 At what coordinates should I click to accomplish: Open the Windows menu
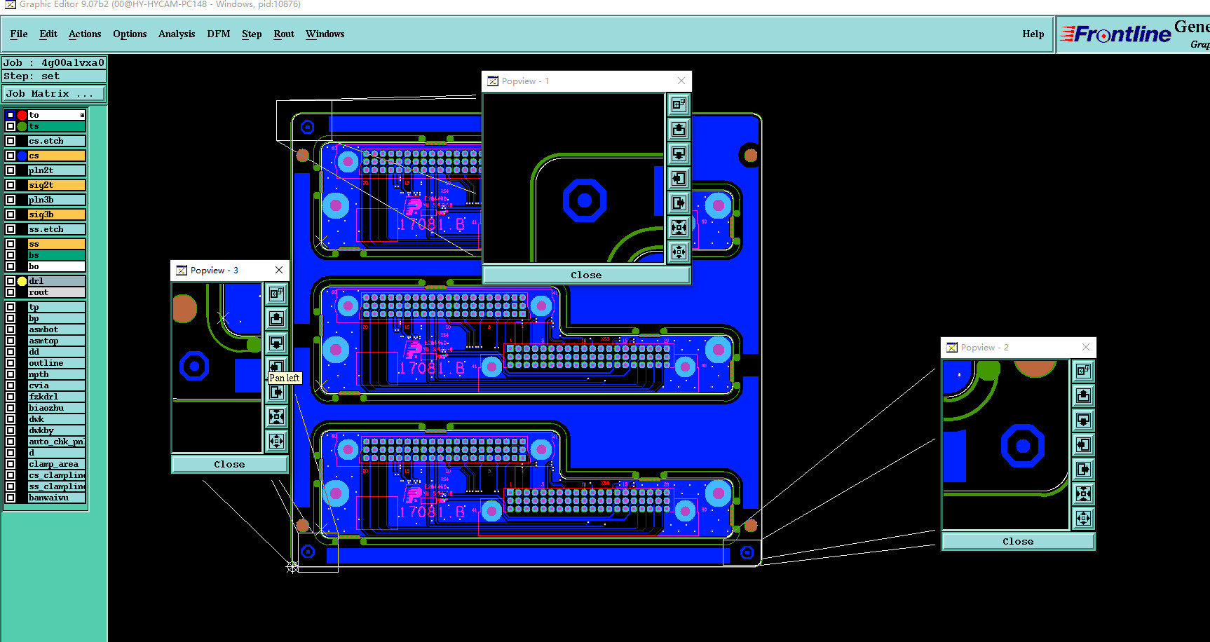(x=325, y=34)
